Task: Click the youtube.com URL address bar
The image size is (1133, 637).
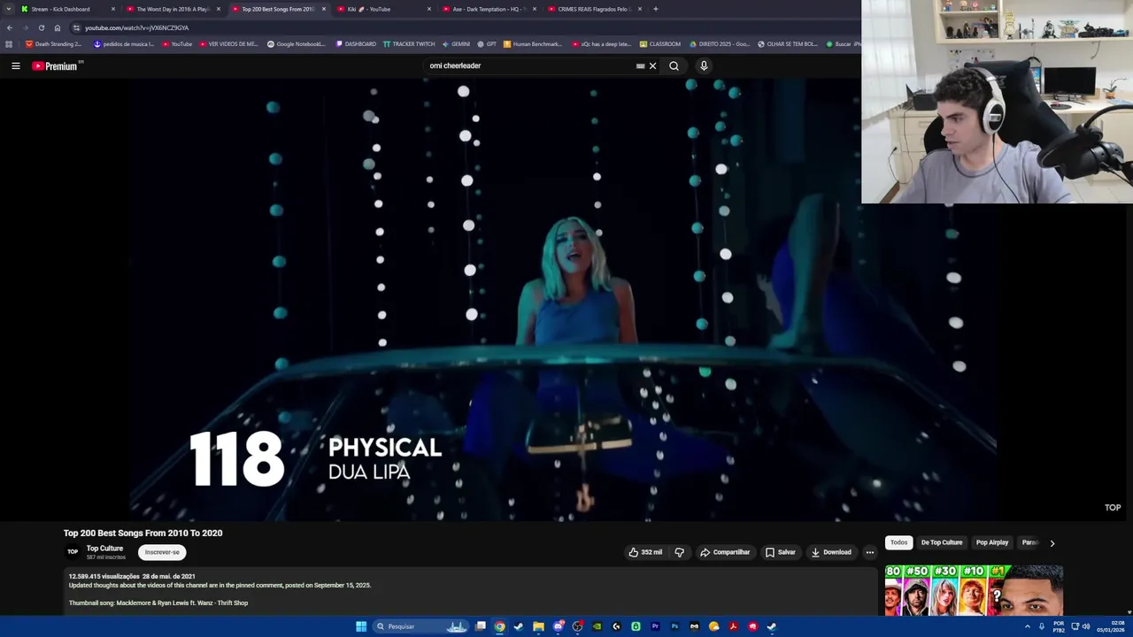Action: pyautogui.click(x=460, y=27)
